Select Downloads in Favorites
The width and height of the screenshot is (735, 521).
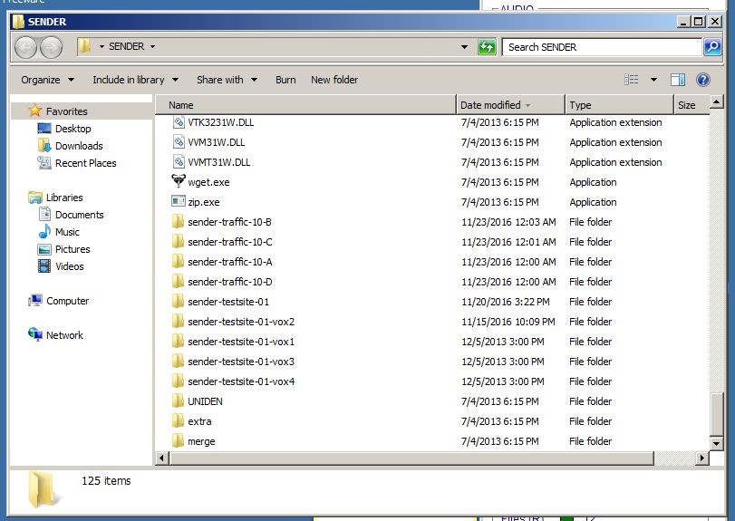79,146
